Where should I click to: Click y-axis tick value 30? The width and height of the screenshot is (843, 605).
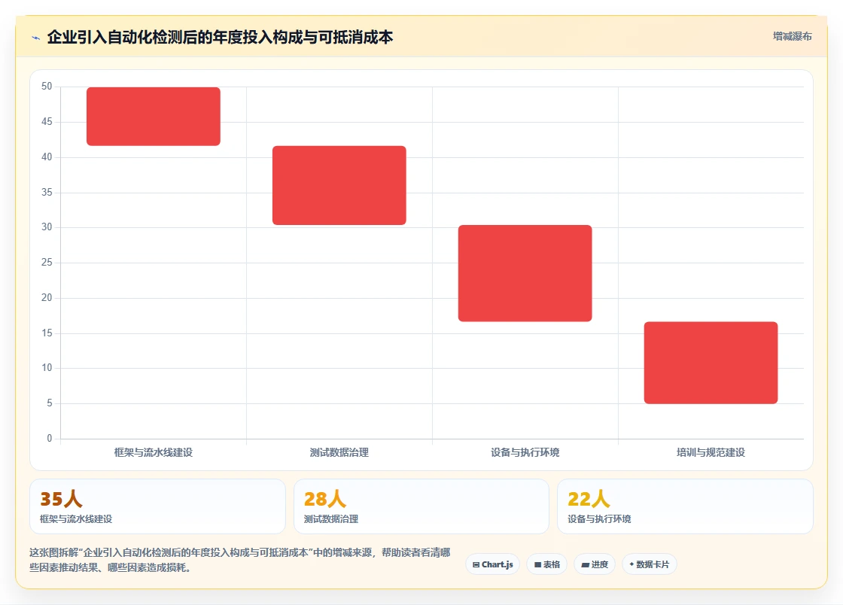pyautogui.click(x=47, y=227)
